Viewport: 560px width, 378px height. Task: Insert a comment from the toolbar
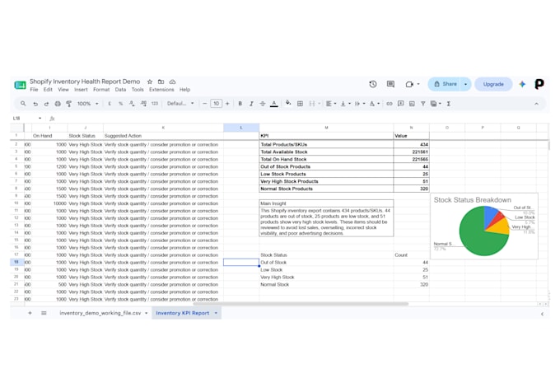tap(401, 104)
